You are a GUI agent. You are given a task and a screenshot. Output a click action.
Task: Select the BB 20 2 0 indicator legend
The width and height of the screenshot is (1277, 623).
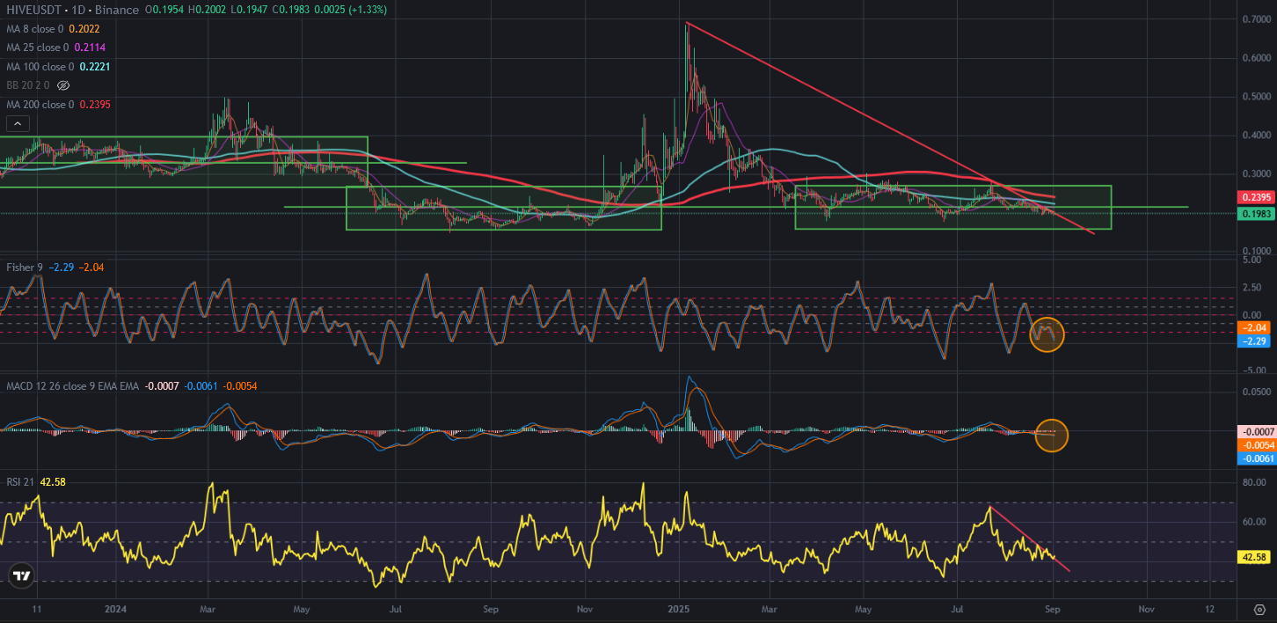point(27,85)
